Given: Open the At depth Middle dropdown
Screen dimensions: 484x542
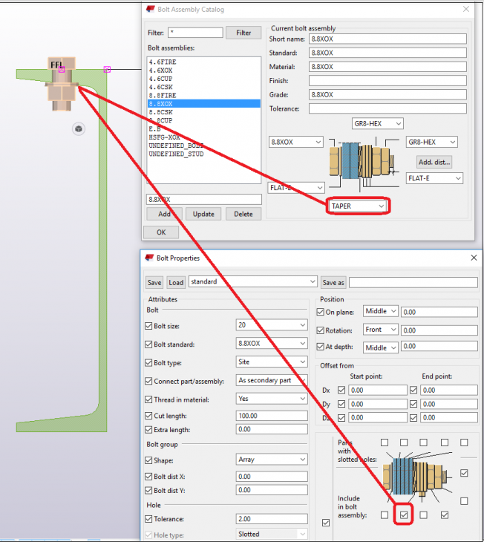Looking at the screenshot, I should pos(381,347).
